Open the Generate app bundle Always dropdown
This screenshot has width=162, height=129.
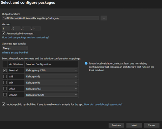pyautogui.click(x=15, y=48)
